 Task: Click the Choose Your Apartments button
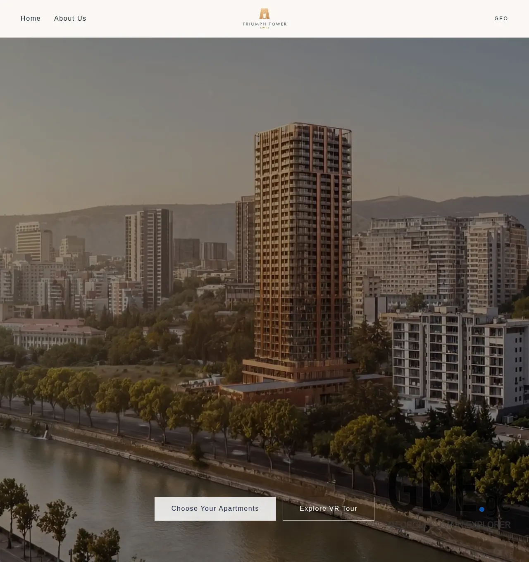pos(215,509)
